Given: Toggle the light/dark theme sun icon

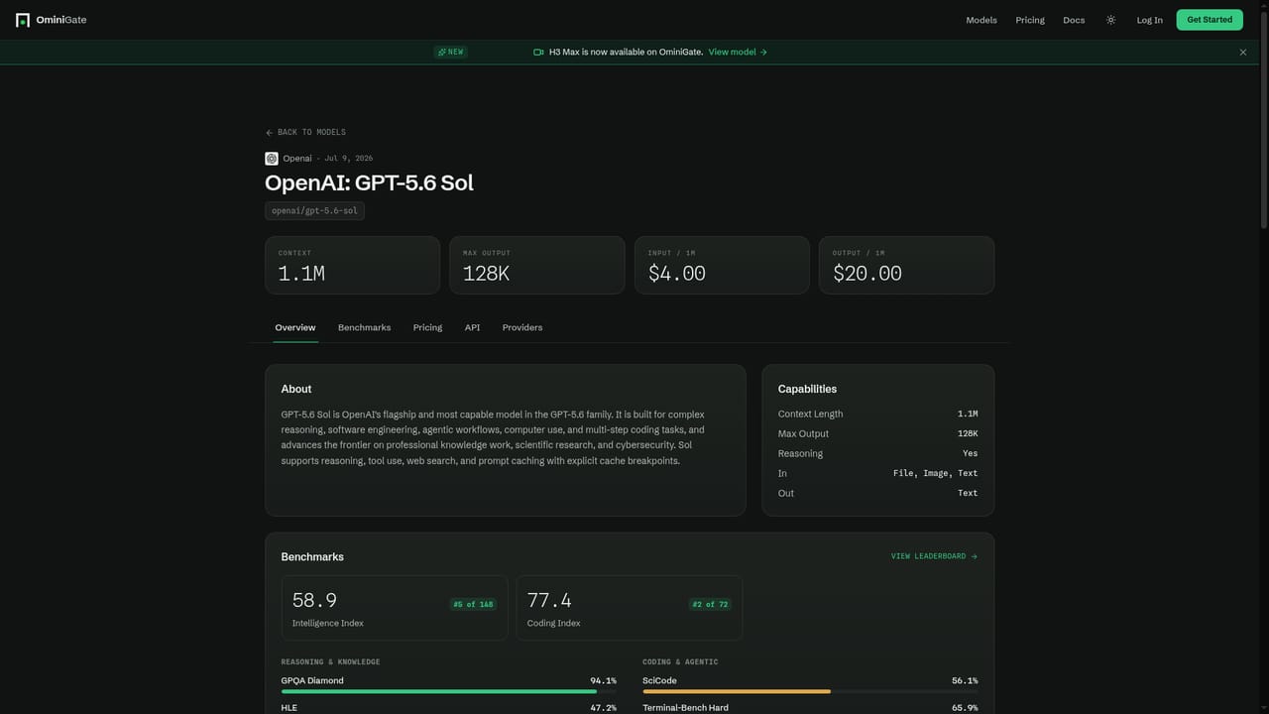Looking at the screenshot, I should tap(1110, 20).
